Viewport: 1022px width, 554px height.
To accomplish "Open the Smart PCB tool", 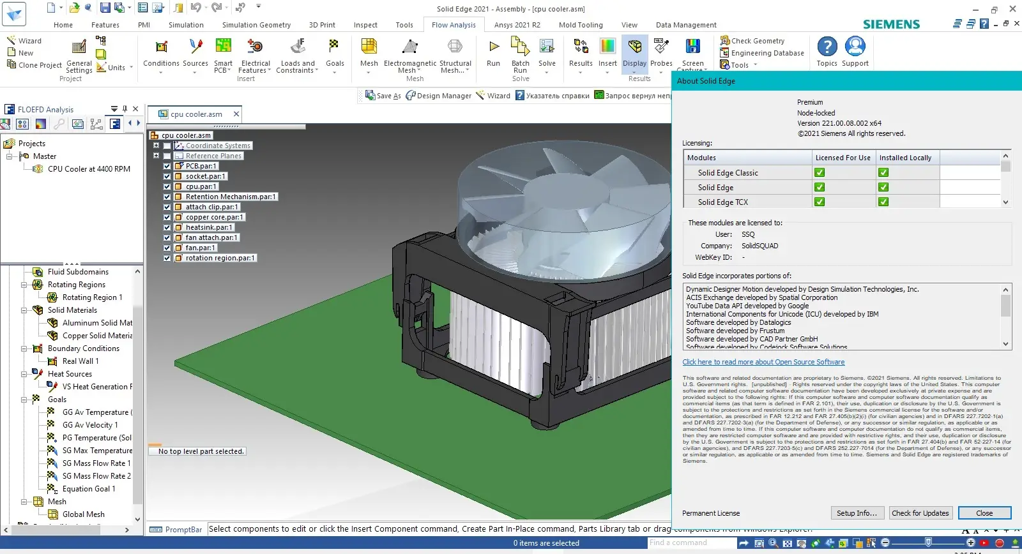I will (223, 56).
